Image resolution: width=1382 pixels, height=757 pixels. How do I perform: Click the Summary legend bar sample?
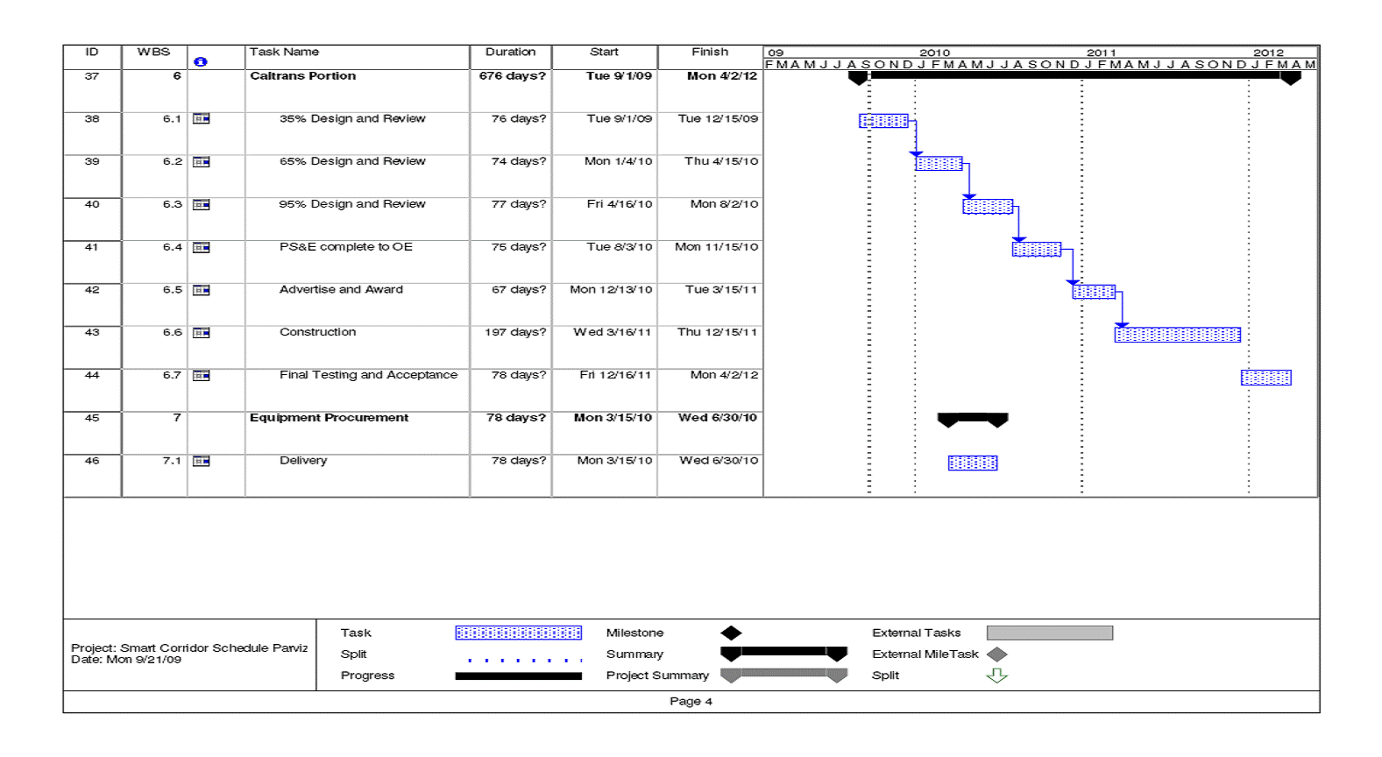pos(783,654)
